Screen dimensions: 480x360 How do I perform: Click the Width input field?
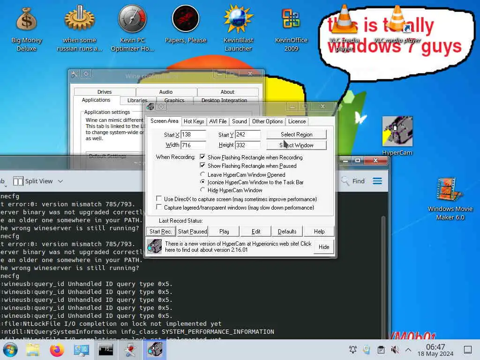(193, 145)
